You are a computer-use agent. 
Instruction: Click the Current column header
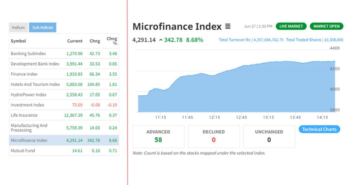click(x=75, y=41)
